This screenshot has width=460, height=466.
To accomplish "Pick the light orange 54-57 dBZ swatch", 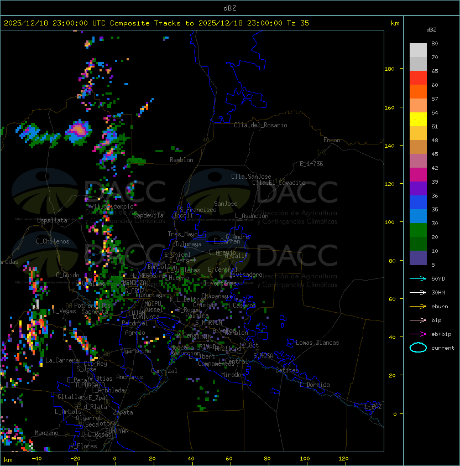I will [418, 106].
